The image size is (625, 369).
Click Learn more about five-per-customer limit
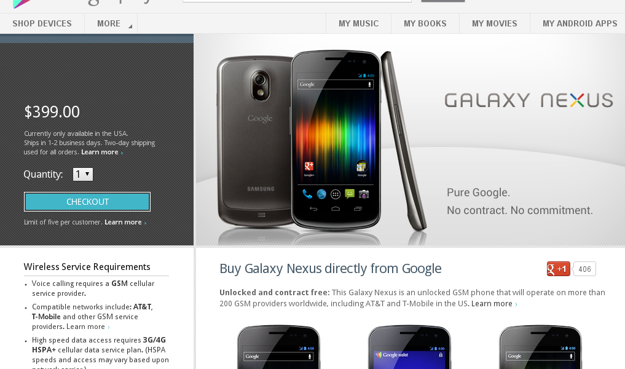(x=125, y=222)
